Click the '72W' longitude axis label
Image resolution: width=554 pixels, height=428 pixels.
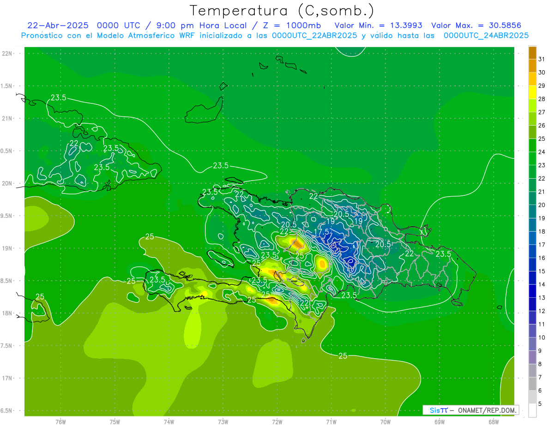[277, 422]
